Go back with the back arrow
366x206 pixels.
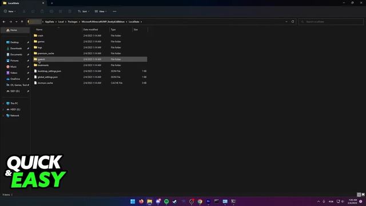coord(4,22)
